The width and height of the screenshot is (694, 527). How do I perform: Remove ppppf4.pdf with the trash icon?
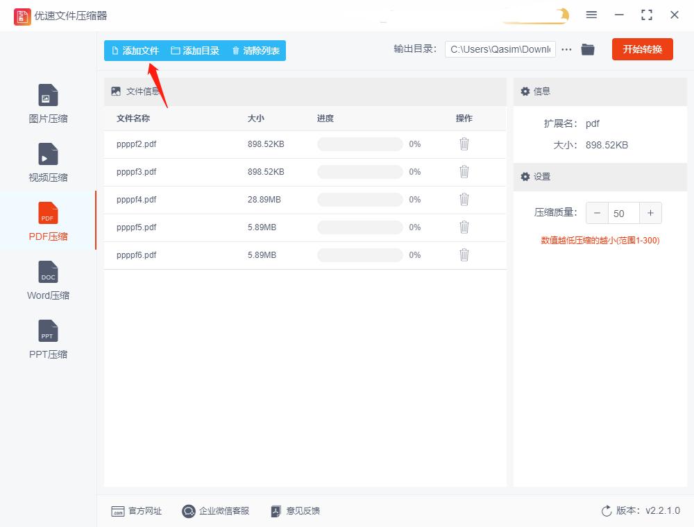[x=464, y=199]
